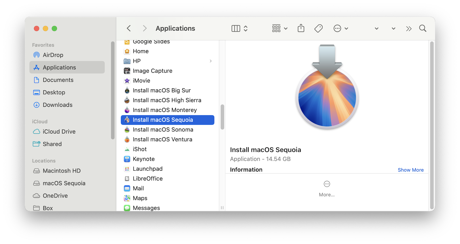The image size is (460, 244).
Task: Select the Home app
Action: pyautogui.click(x=168, y=51)
